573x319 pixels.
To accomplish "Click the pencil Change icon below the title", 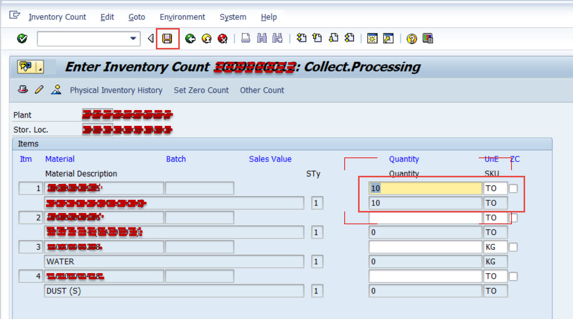I will click(x=40, y=89).
